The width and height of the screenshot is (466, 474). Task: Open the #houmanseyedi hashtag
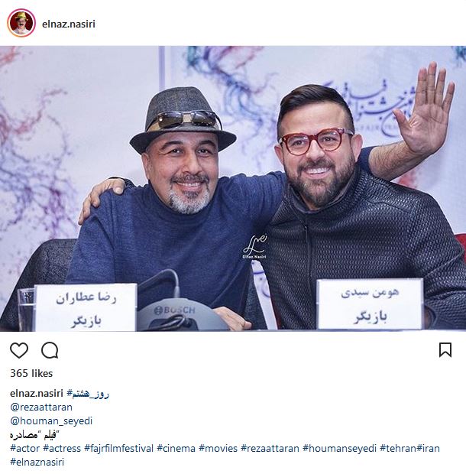pyautogui.click(x=339, y=448)
